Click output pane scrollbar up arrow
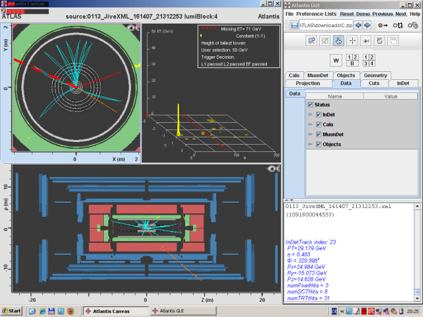Screen dimensions: 423x317 coord(417,207)
